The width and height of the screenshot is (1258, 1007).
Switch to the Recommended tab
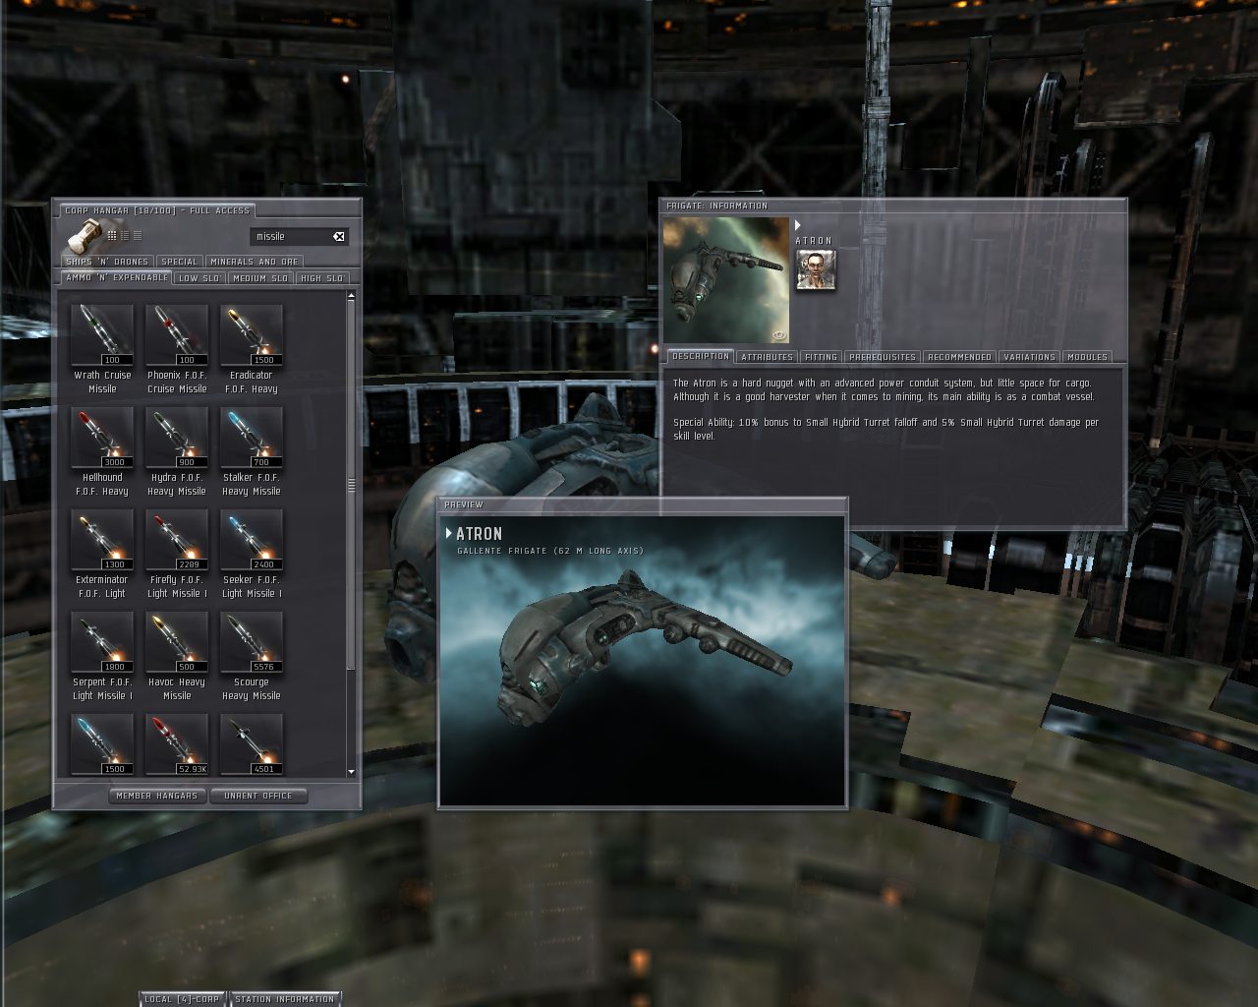959,357
